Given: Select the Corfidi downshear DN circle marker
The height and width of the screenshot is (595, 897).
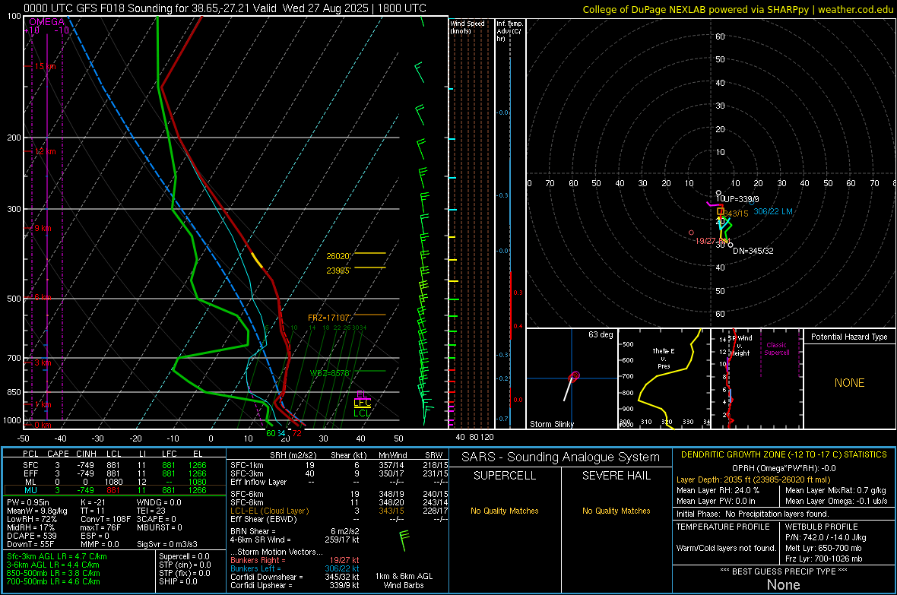Looking at the screenshot, I should 731,245.
